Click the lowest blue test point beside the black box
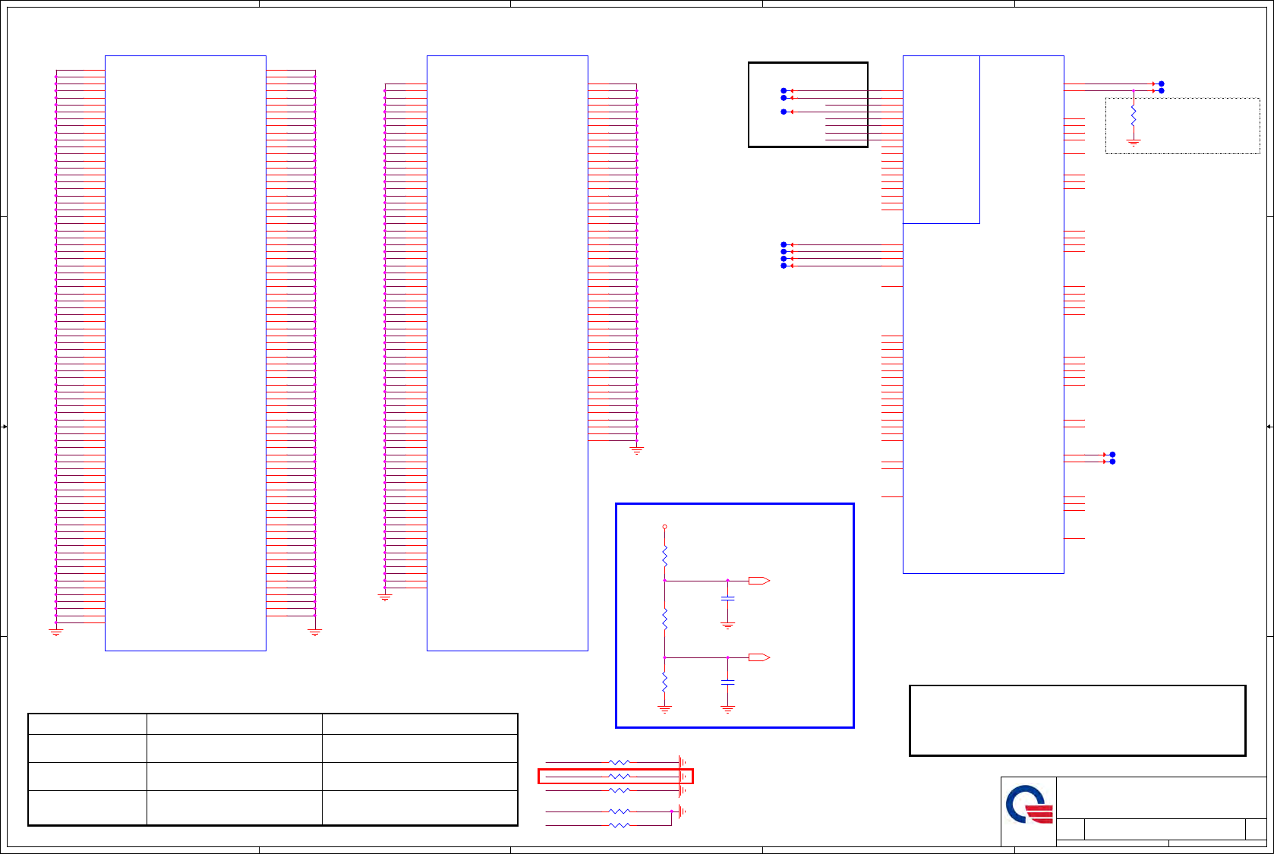Viewport: 1274px width, 854px height. point(784,112)
